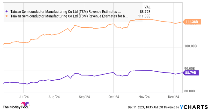Click the 88.79B value in the legend
Viewport: 210px width, 111px height.
coord(145,12)
